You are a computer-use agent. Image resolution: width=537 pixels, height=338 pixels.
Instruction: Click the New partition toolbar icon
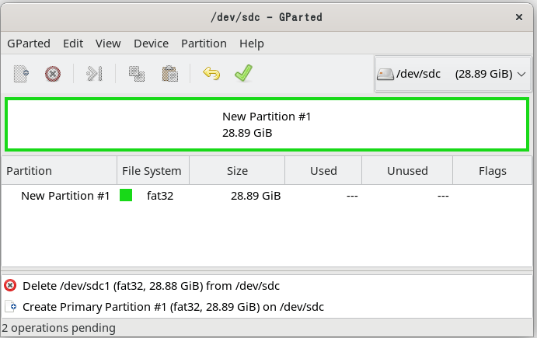(22, 74)
